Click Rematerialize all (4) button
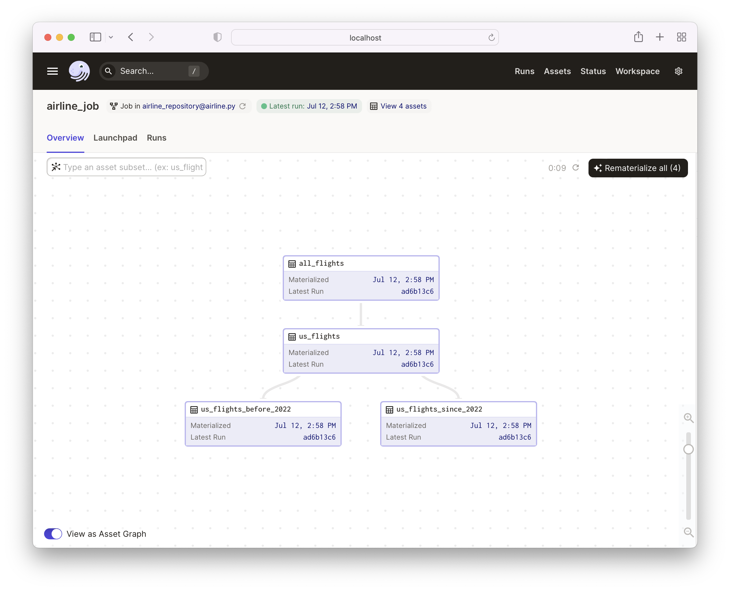730x591 pixels. coord(638,168)
